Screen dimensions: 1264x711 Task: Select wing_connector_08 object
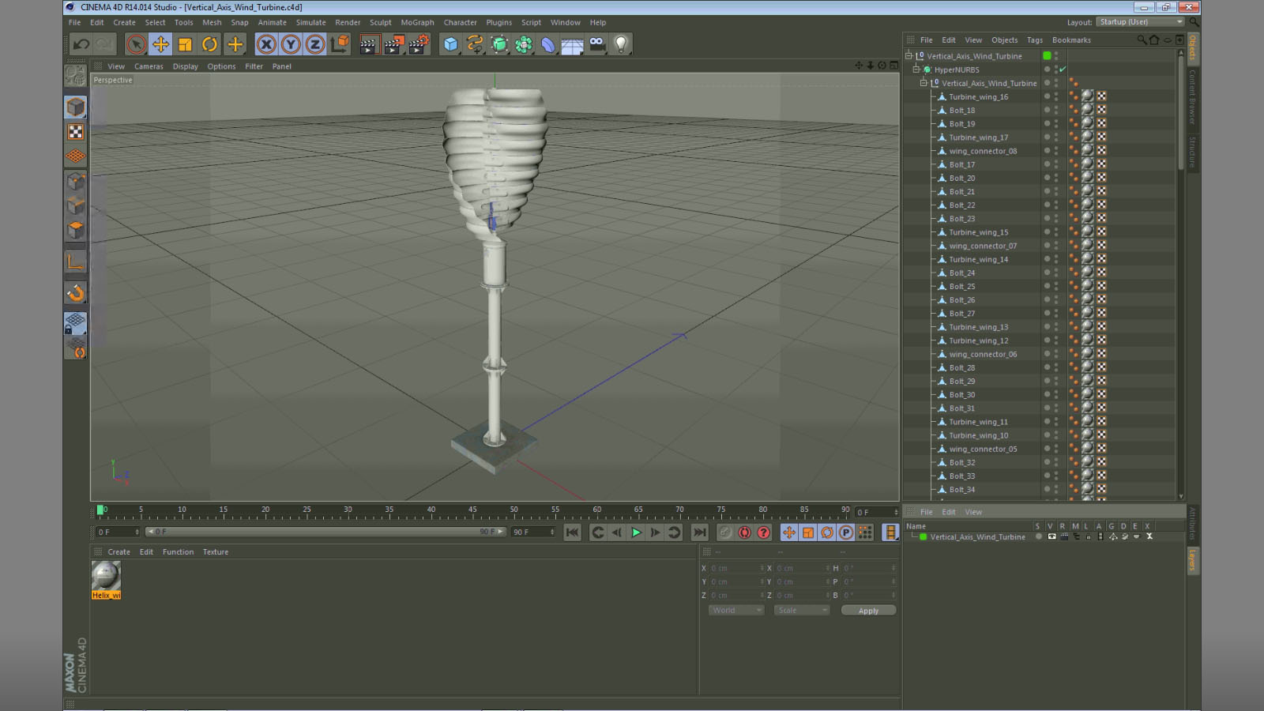pos(983,151)
